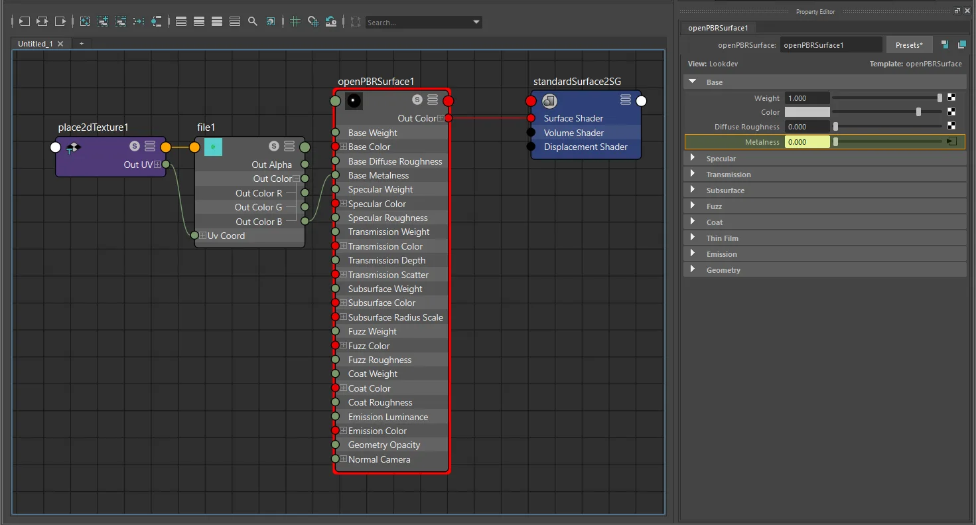Expand the Specular section
This screenshot has width=976, height=525.
pos(693,158)
